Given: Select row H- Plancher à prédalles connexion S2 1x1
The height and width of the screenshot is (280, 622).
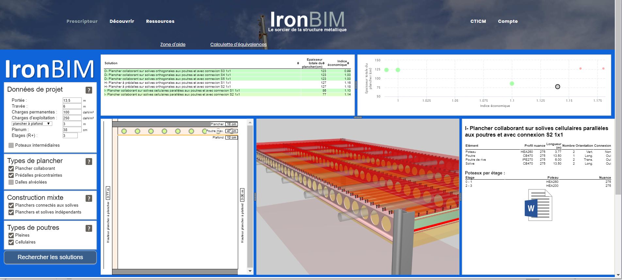Looking at the screenshot, I should [x=227, y=87].
